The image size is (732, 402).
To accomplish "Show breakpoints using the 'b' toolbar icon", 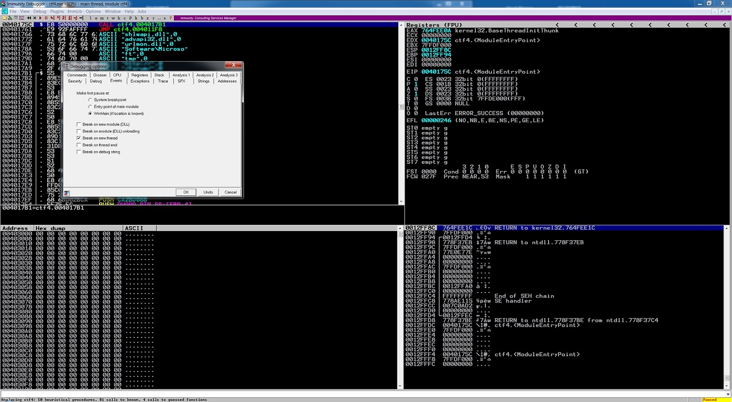I will point(142,18).
